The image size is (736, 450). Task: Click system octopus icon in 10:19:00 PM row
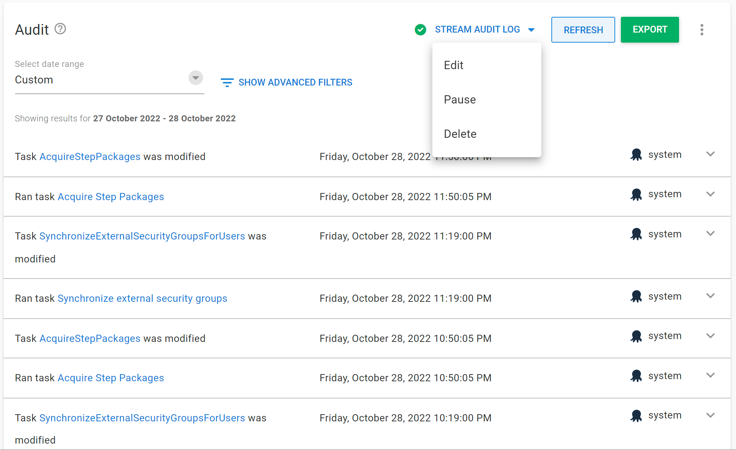point(636,416)
